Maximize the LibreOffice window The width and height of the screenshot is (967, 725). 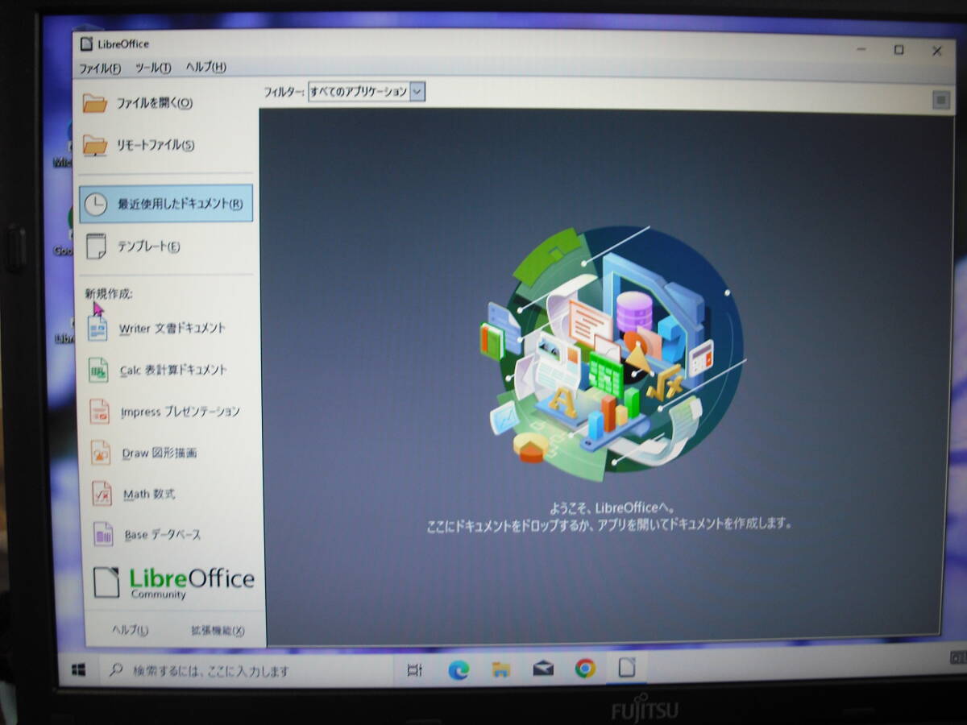tap(899, 50)
